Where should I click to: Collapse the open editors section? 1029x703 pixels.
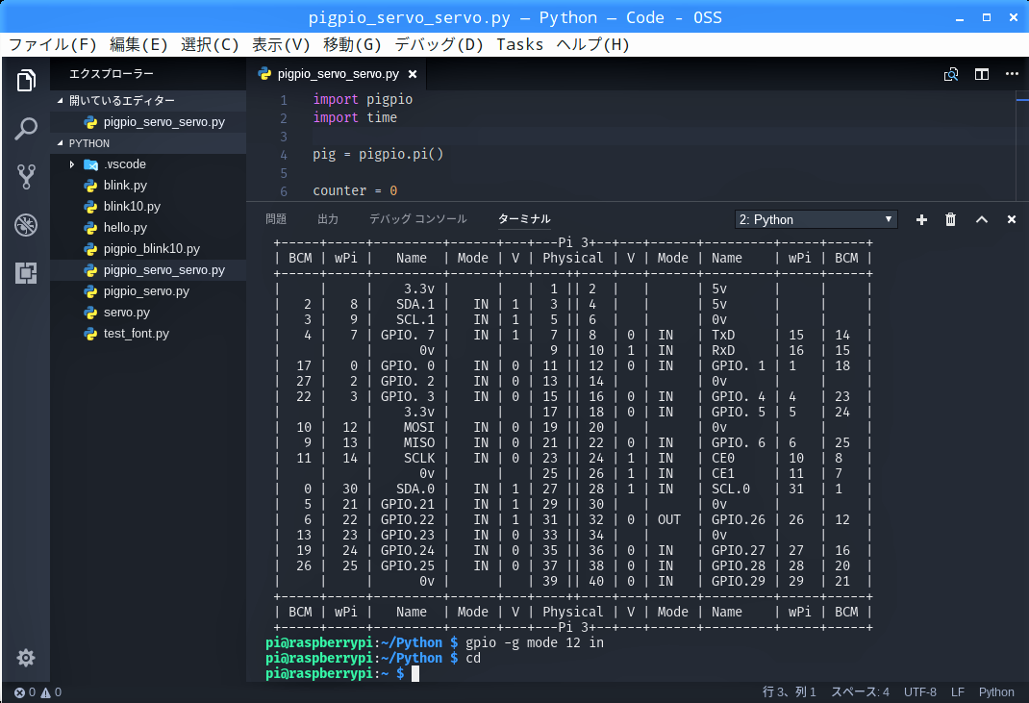(x=148, y=100)
